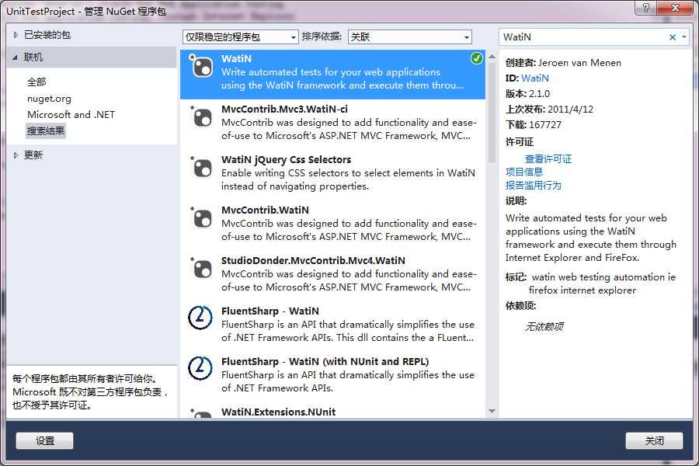Click the 上次发布: 2011/4/12 text

[549, 110]
